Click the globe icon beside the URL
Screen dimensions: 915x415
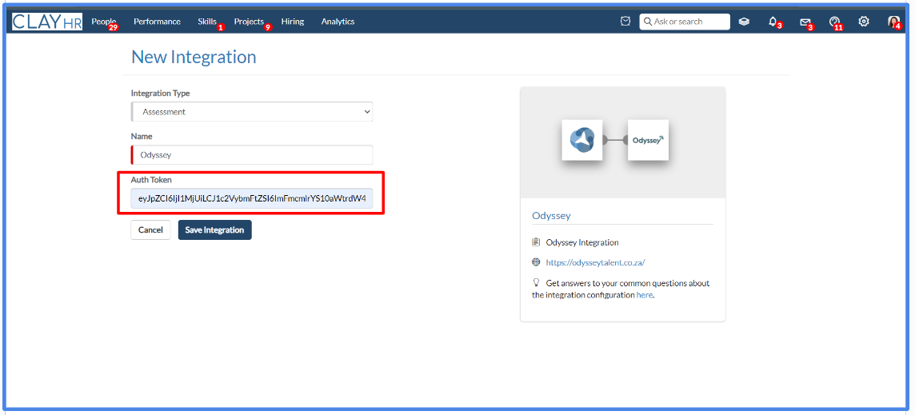(x=536, y=262)
